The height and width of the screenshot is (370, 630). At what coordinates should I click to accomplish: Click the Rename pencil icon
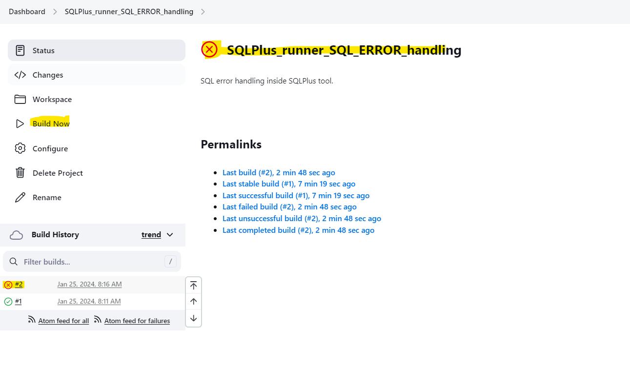(20, 197)
